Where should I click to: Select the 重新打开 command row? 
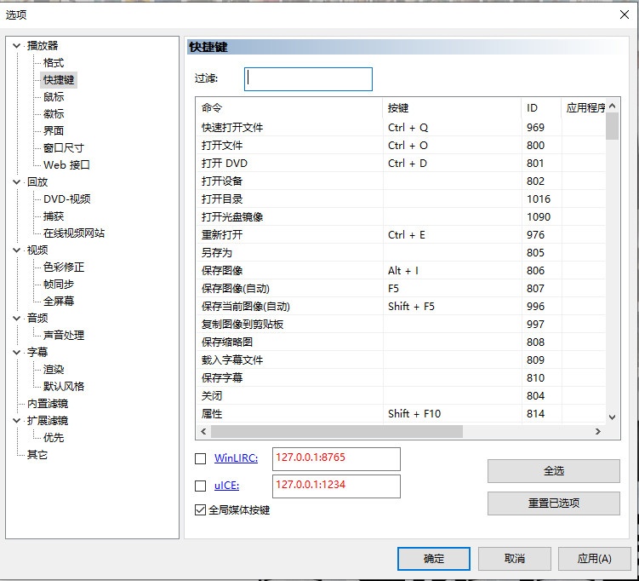pos(401,235)
